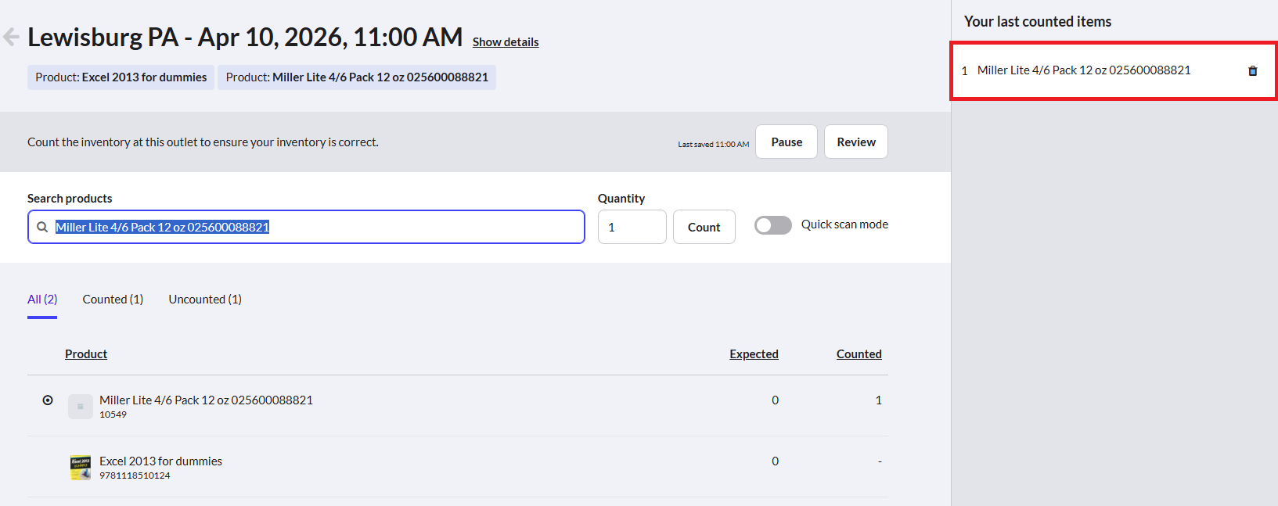Click the Count button
Image resolution: width=1278 pixels, height=506 pixels.
(704, 227)
